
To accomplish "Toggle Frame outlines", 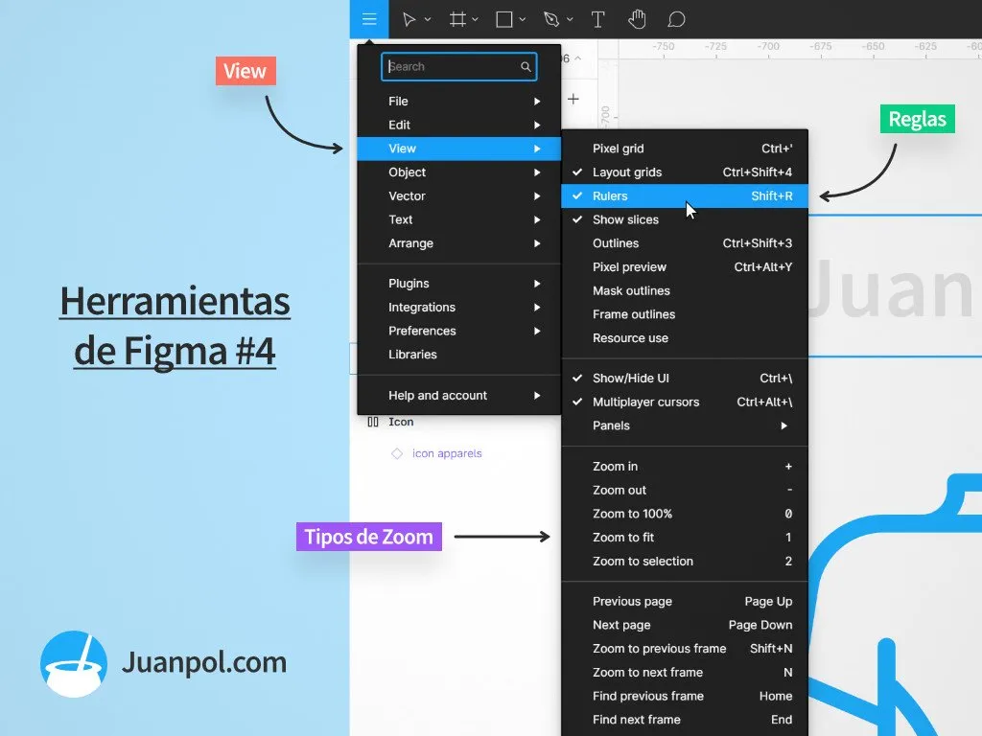I will (x=685, y=314).
